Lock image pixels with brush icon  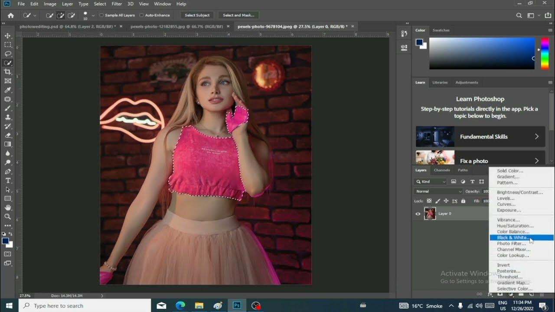point(437,201)
